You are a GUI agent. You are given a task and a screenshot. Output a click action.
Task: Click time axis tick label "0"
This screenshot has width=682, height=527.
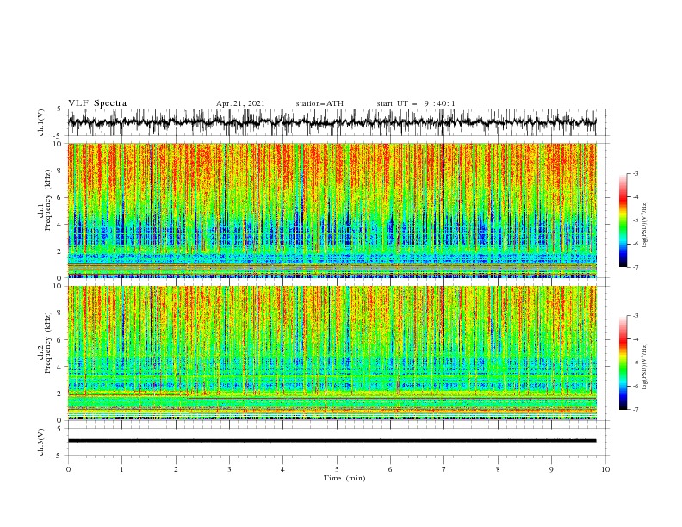point(68,469)
